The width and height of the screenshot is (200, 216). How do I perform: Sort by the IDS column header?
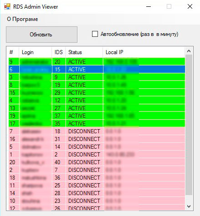[59, 52]
